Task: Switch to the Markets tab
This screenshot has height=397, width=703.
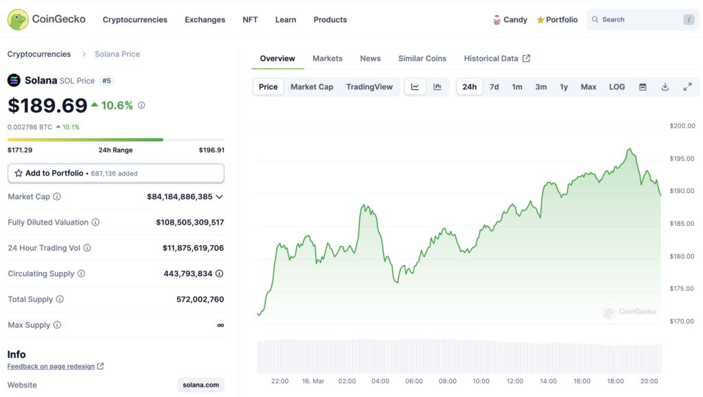Action: (327, 58)
